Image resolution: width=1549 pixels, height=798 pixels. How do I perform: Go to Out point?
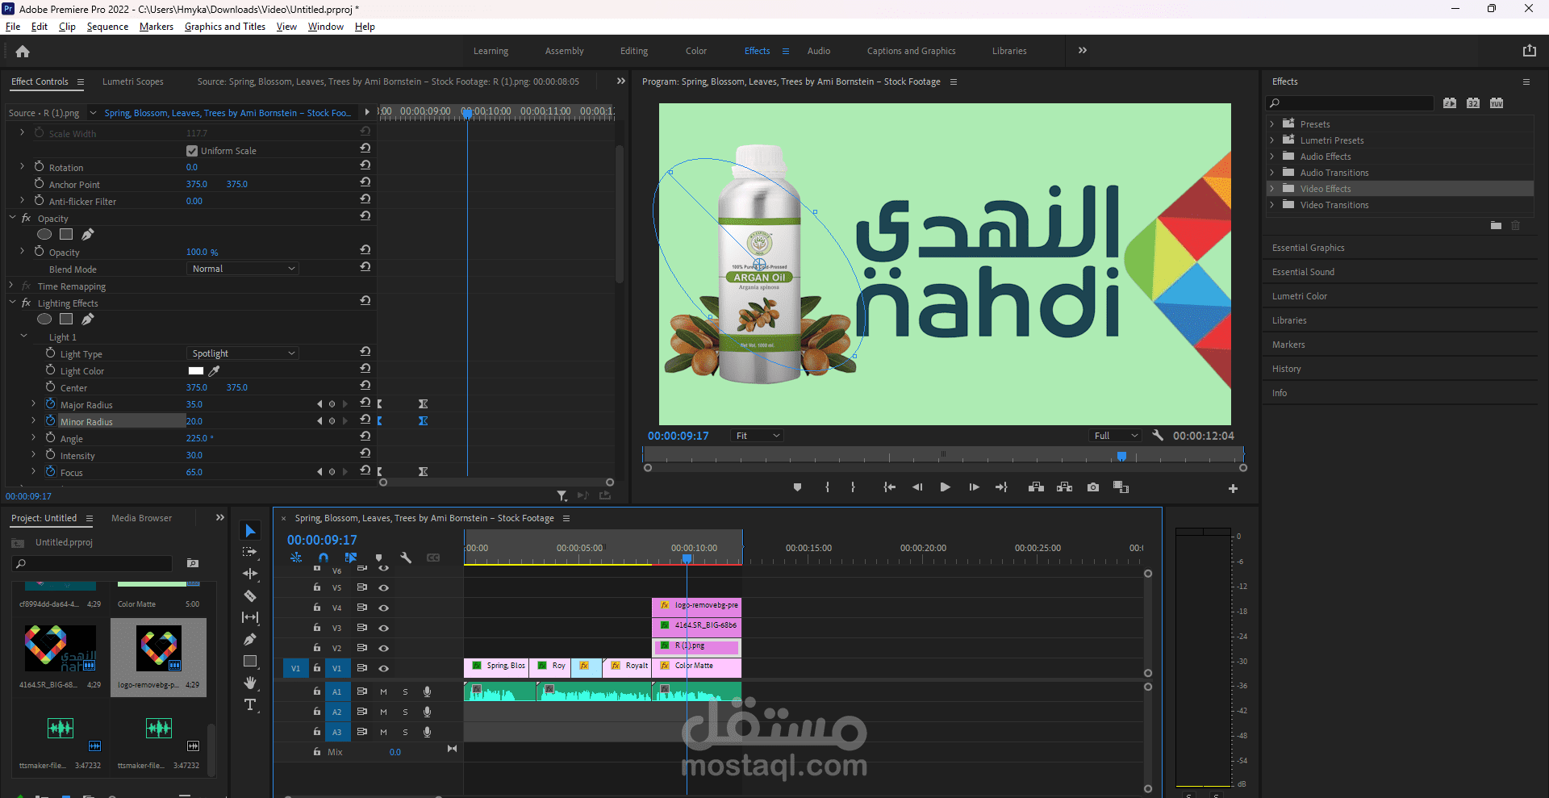pyautogui.click(x=1001, y=487)
